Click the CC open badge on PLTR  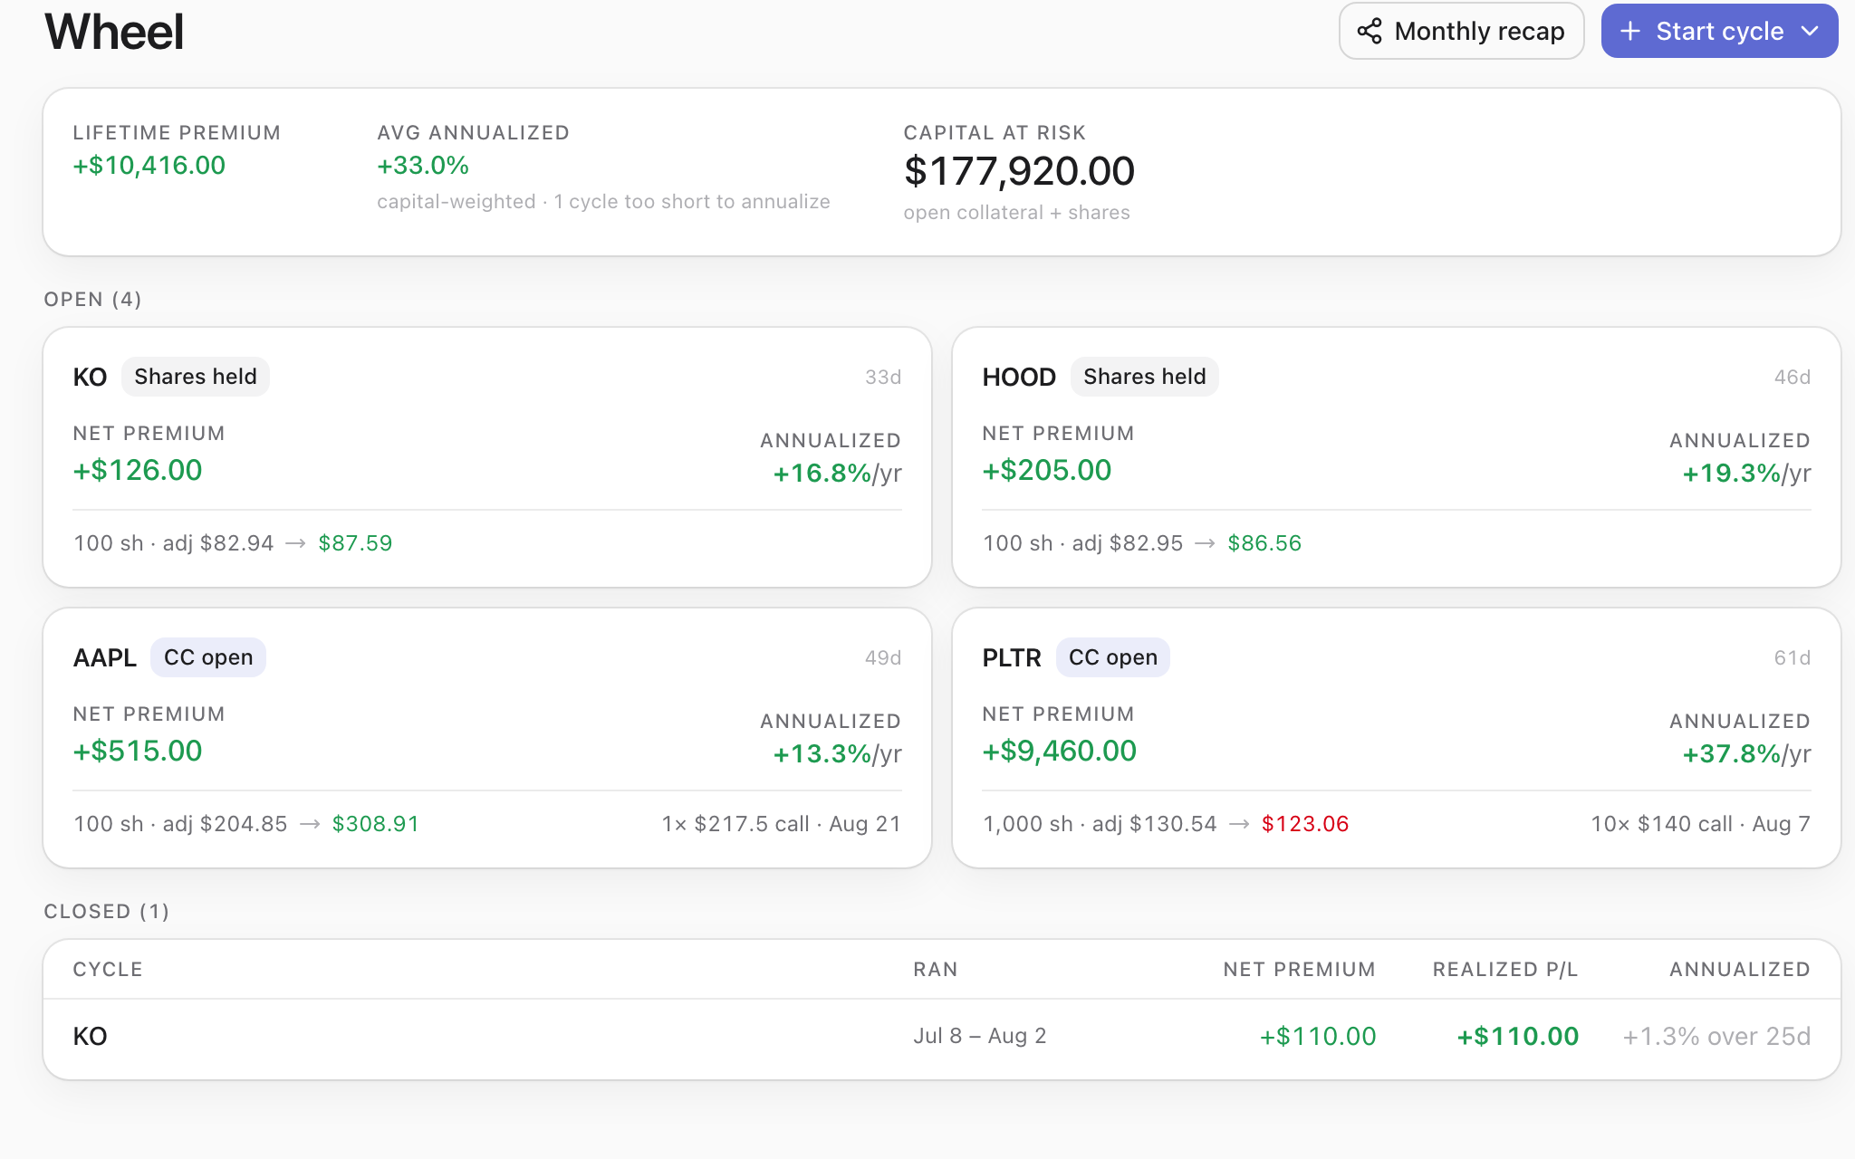[x=1113, y=657]
